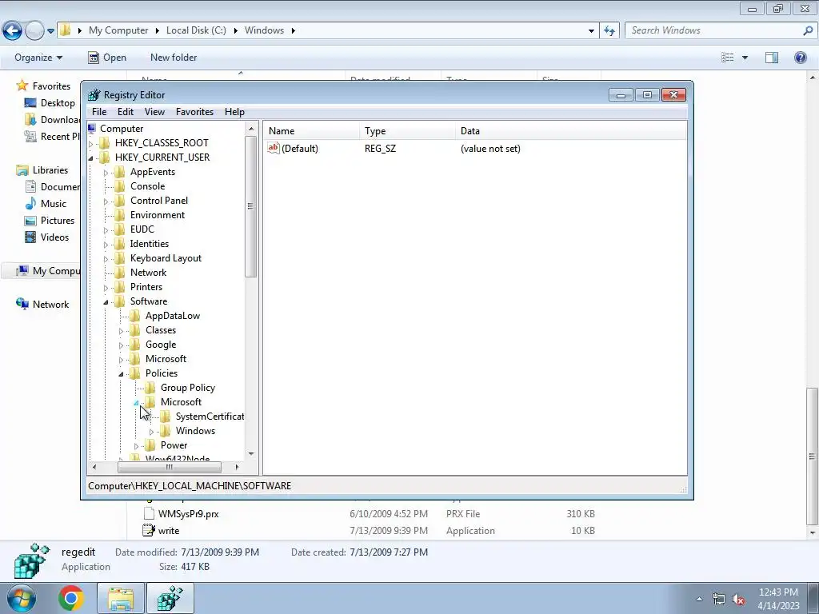The width and height of the screenshot is (819, 614).
Task: Open the Help menu in Registry Editor
Action: click(x=234, y=112)
